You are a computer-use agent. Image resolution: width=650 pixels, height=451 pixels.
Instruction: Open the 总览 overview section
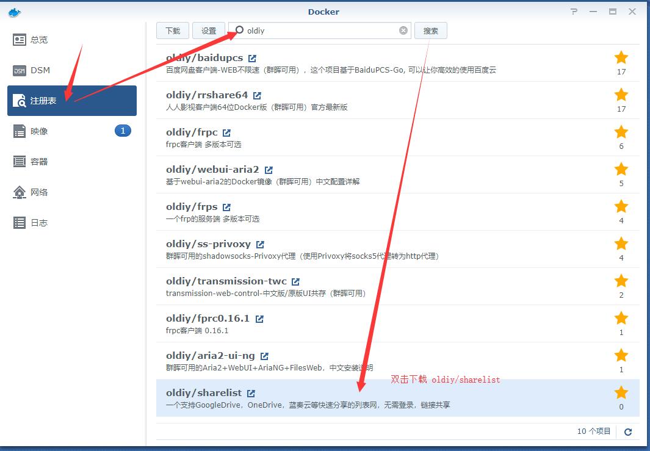(72, 40)
